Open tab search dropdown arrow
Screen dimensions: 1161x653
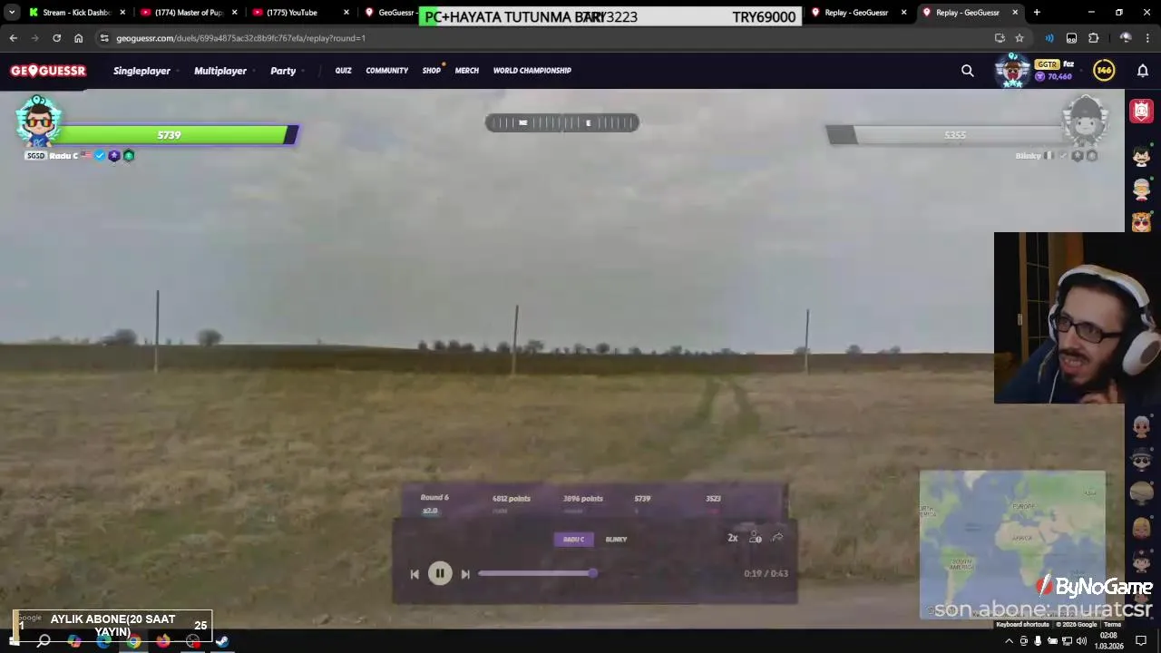click(x=12, y=13)
